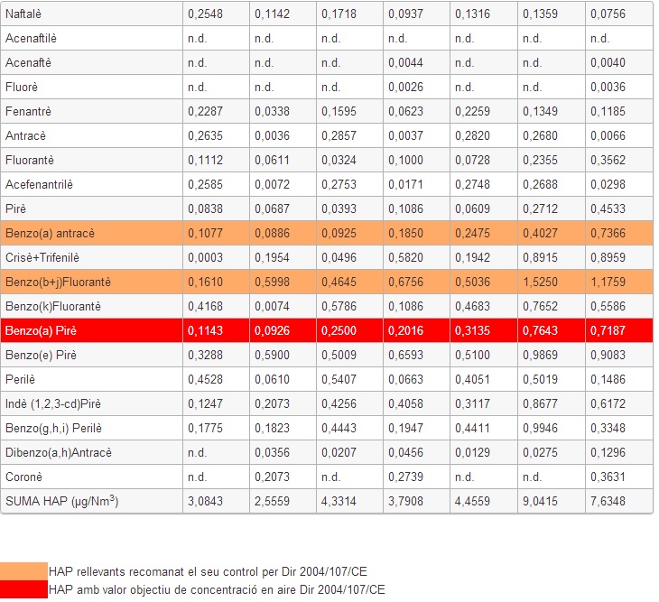
Task: Select the Indè (1,2,3-cd)Pirè row label
Action: (54, 403)
